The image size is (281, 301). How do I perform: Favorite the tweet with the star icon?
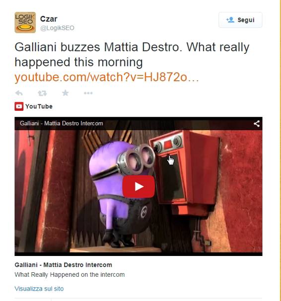pyautogui.click(x=66, y=93)
